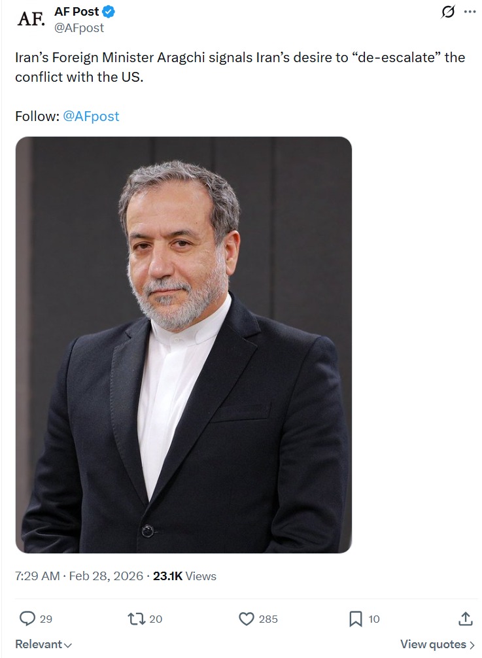
Task: Click the 285 likes count
Action: point(269,619)
